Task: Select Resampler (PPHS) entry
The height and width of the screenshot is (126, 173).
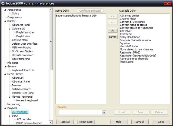Action: pos(130,52)
